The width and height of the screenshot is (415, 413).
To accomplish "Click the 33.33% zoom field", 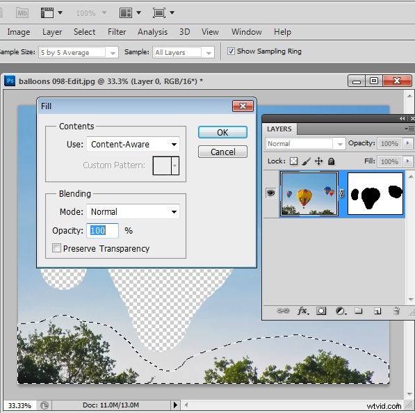I will (20, 405).
